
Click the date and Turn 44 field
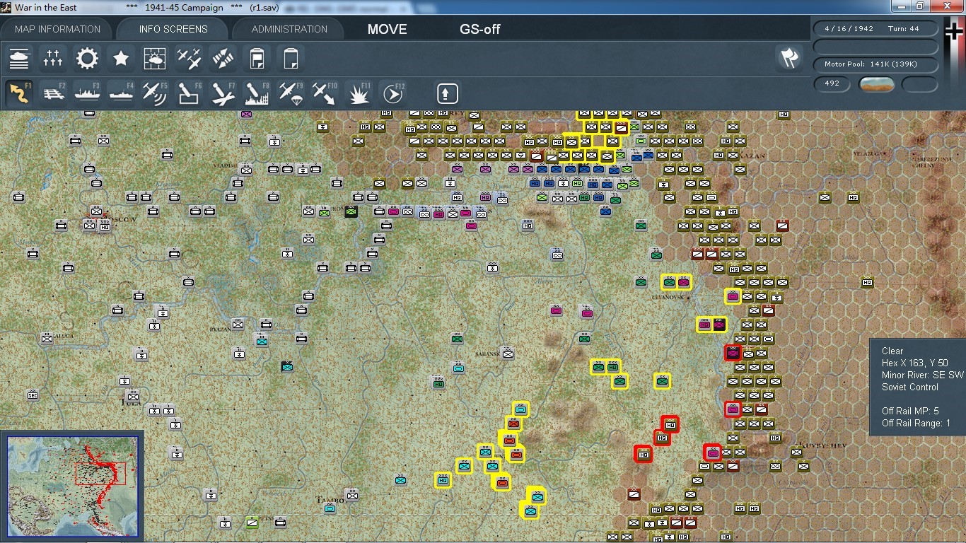point(876,29)
